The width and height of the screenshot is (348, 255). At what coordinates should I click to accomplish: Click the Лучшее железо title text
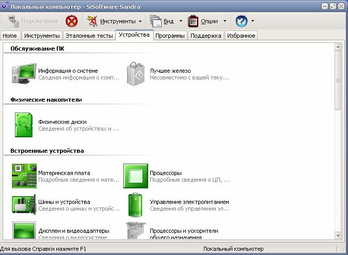(170, 71)
